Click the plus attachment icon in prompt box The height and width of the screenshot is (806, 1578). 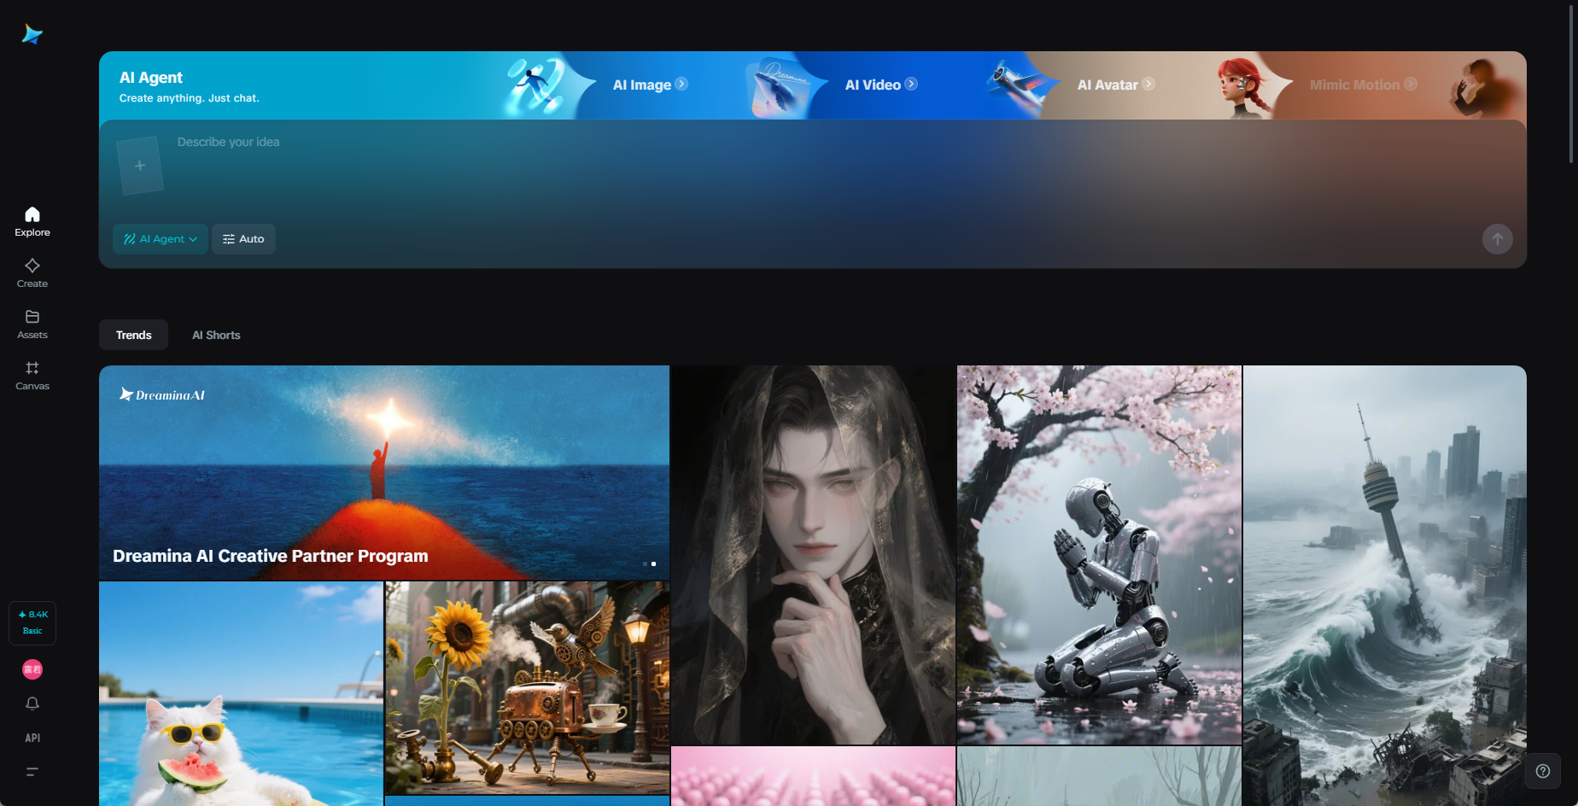(139, 165)
